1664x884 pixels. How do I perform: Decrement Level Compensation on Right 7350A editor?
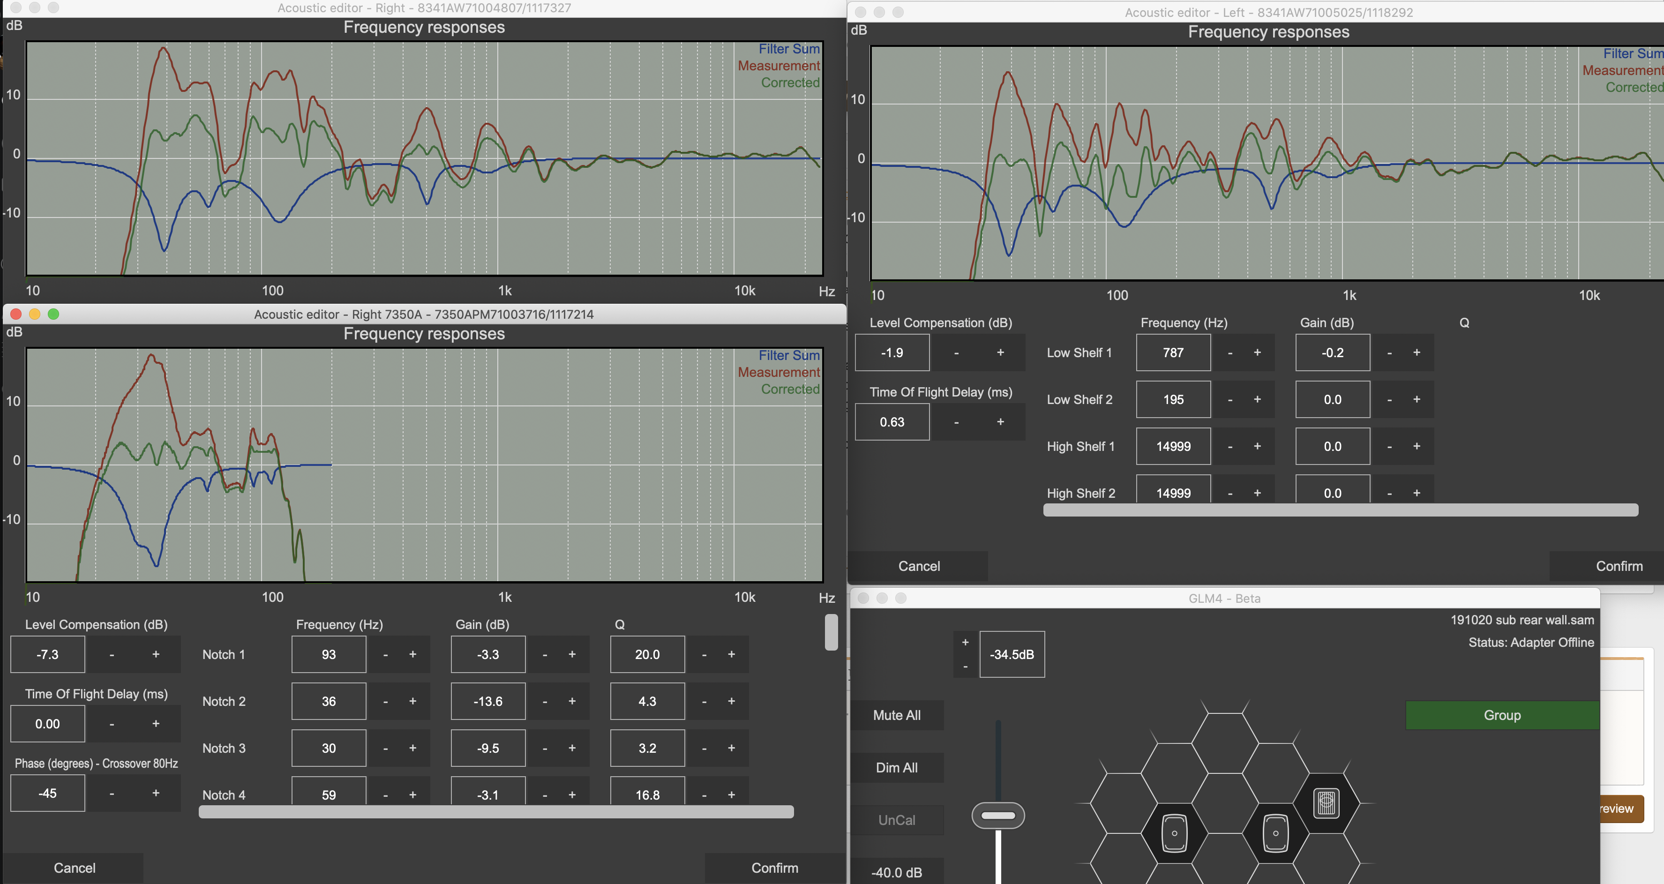click(x=111, y=654)
